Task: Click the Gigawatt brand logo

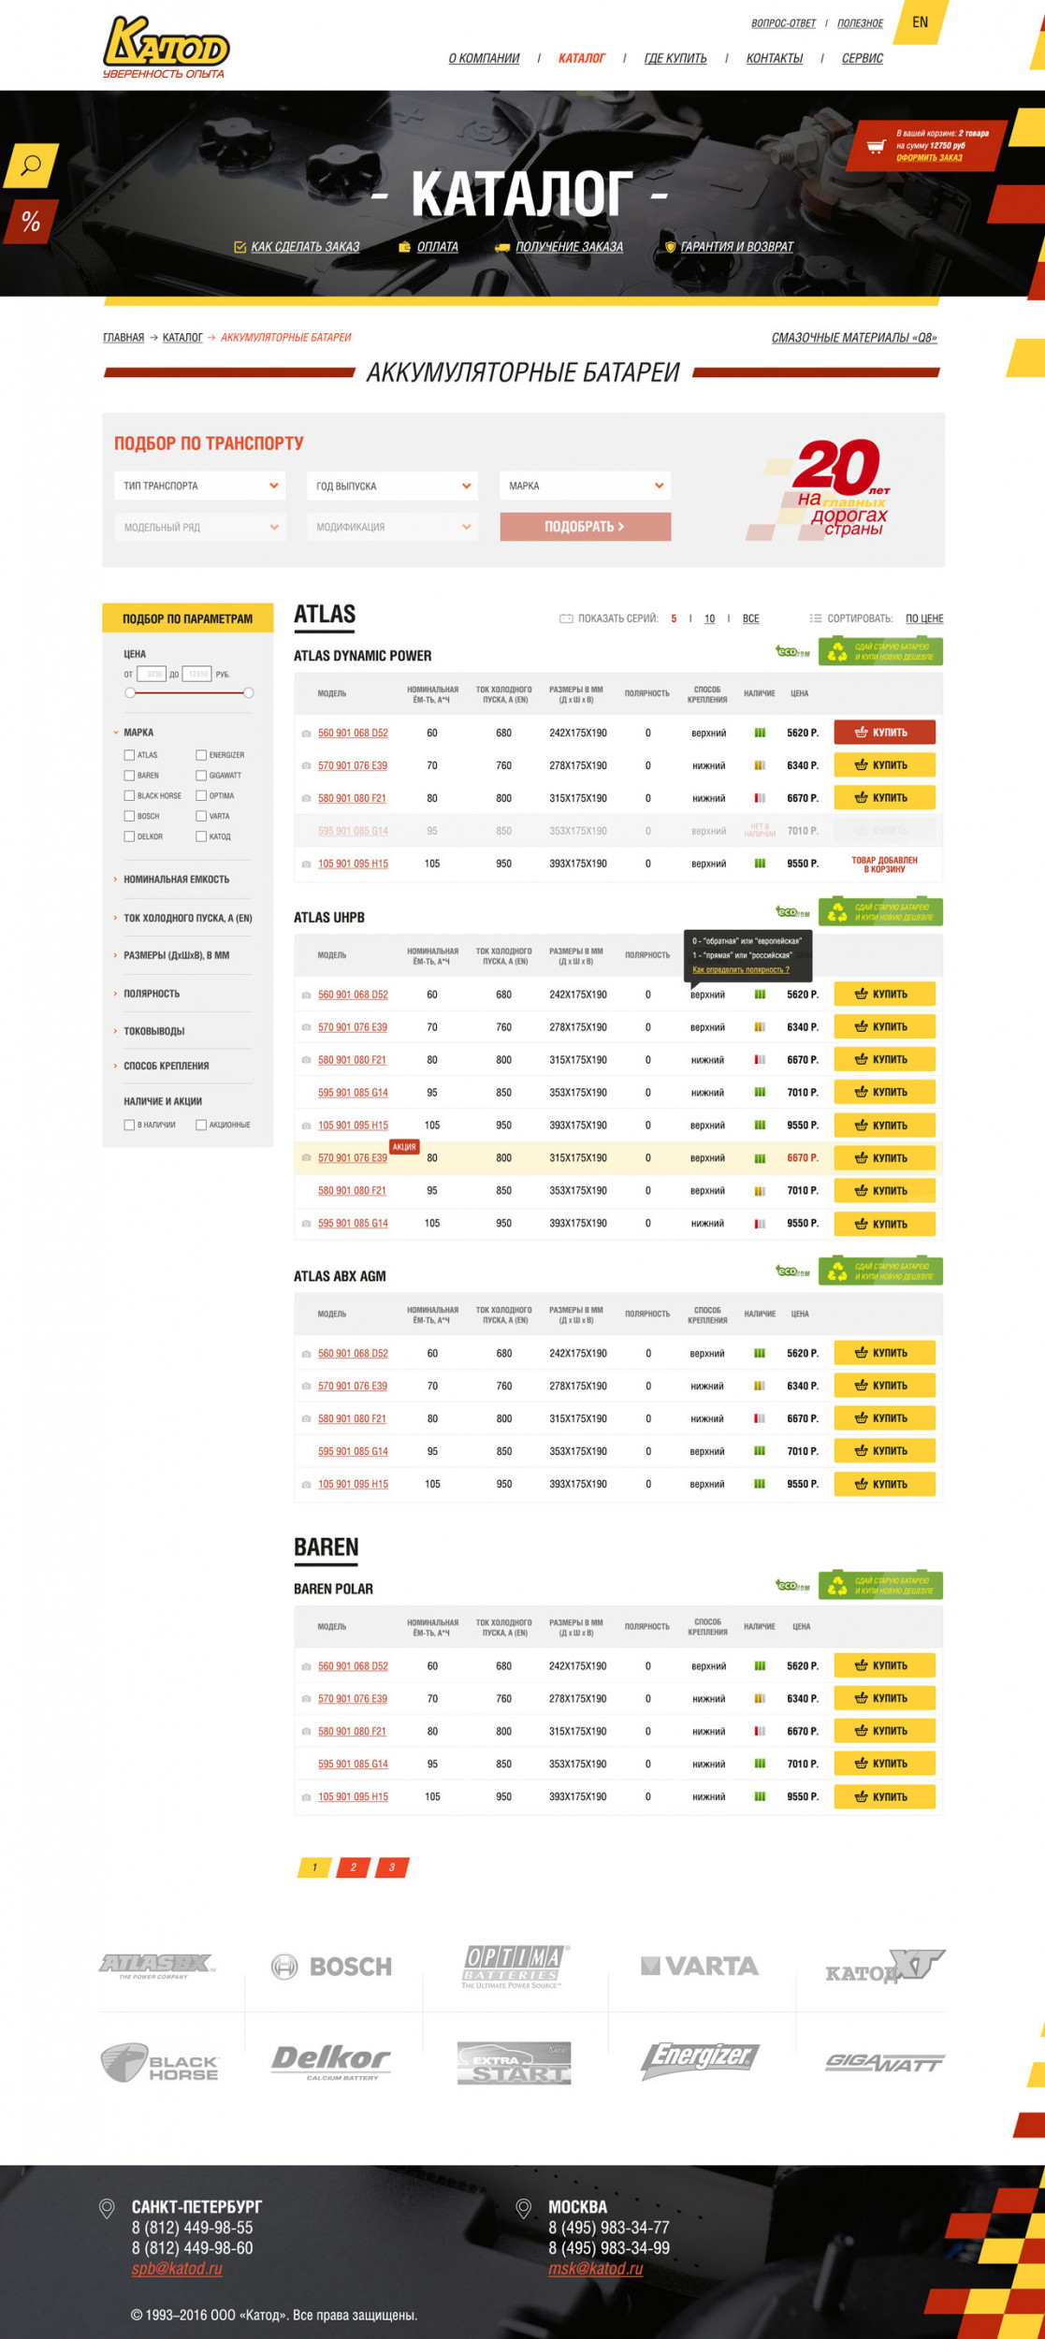Action: point(884,2062)
